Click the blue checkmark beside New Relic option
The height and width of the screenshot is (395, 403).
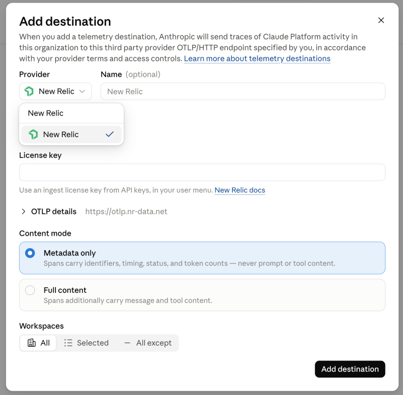tap(110, 135)
